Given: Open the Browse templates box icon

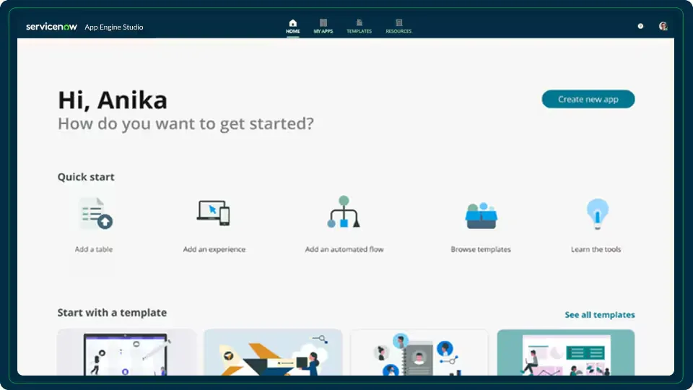Looking at the screenshot, I should (x=481, y=214).
